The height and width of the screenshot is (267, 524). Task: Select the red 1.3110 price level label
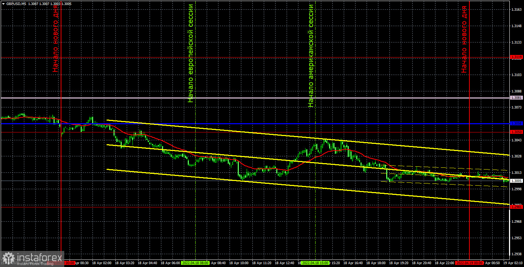click(x=517, y=57)
